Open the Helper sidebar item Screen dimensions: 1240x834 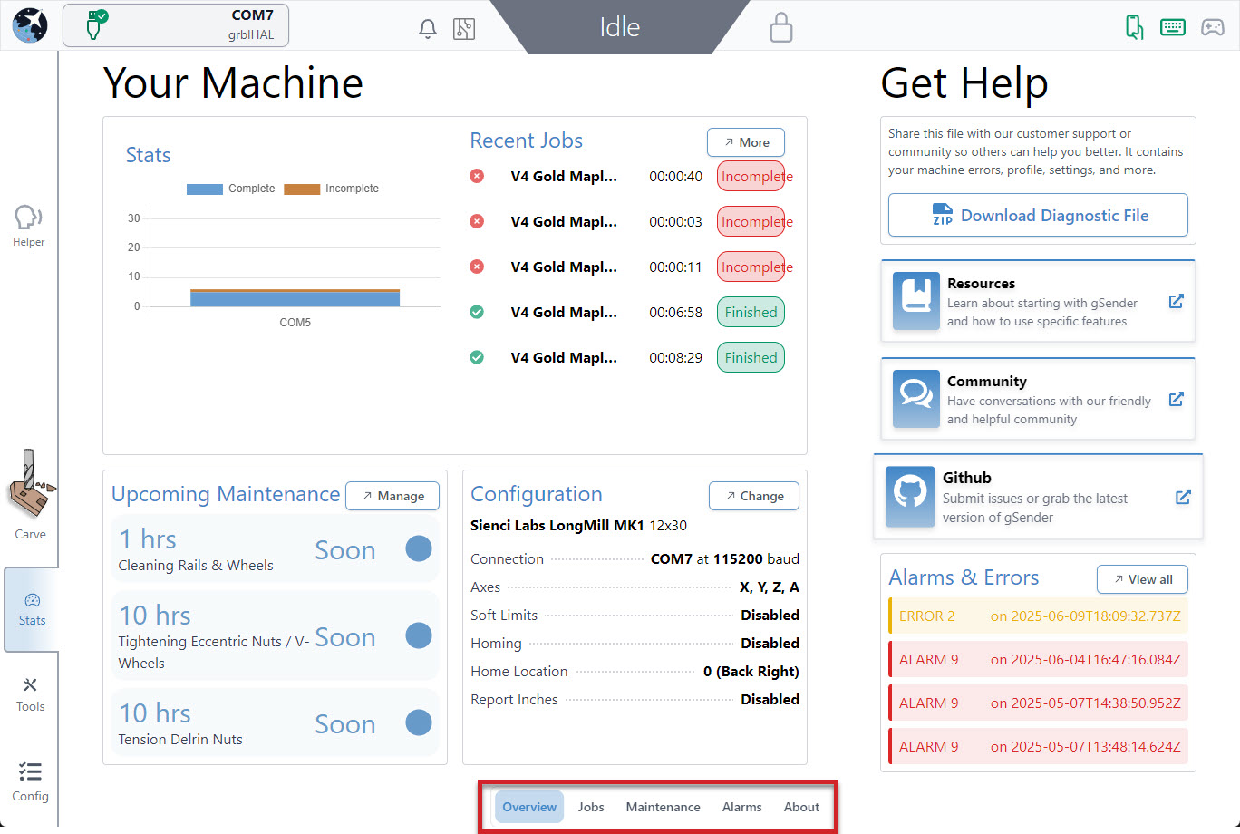tap(29, 226)
